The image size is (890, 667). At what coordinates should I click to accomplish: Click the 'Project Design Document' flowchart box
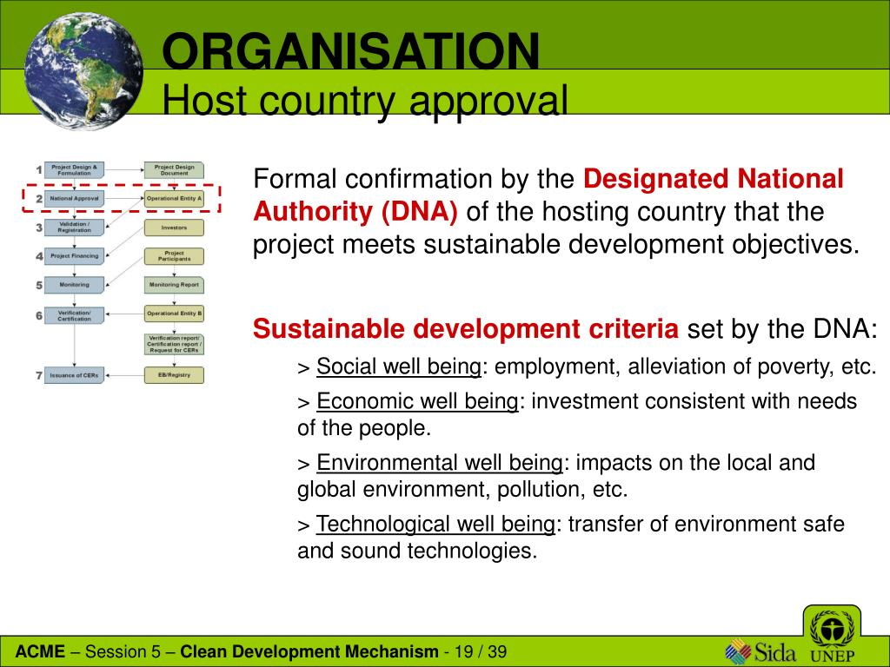pos(174,170)
